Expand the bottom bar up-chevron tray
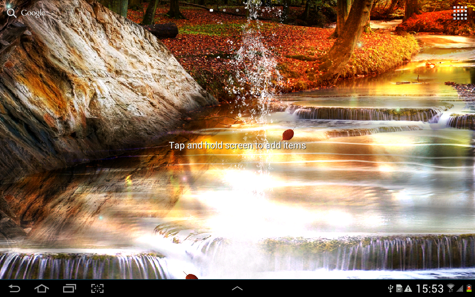This screenshot has height=297, width=475. (x=237, y=288)
